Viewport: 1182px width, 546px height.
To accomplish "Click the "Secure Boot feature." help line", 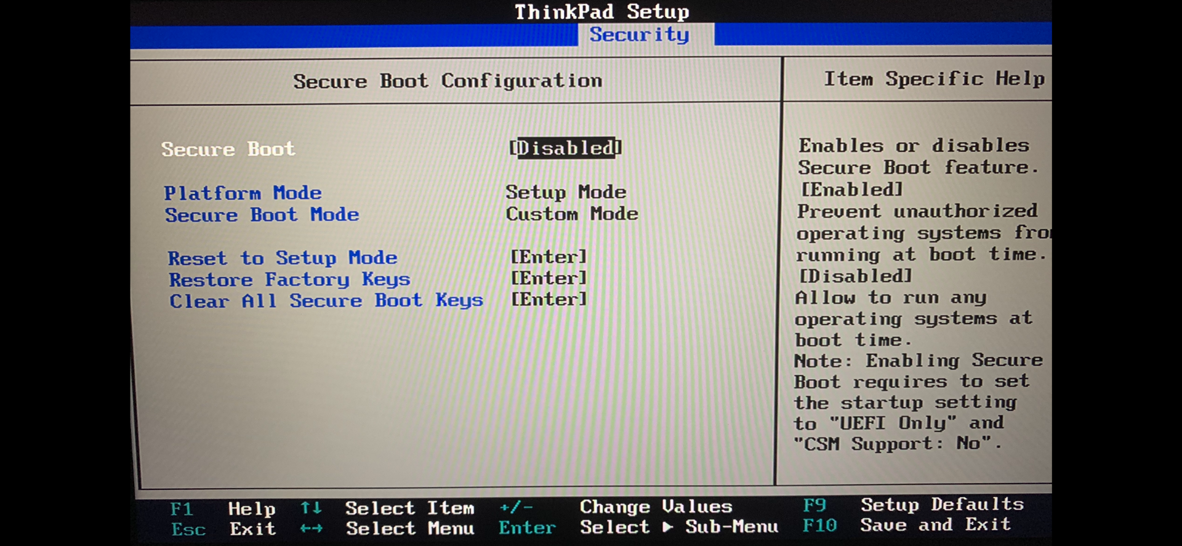I will click(x=919, y=167).
